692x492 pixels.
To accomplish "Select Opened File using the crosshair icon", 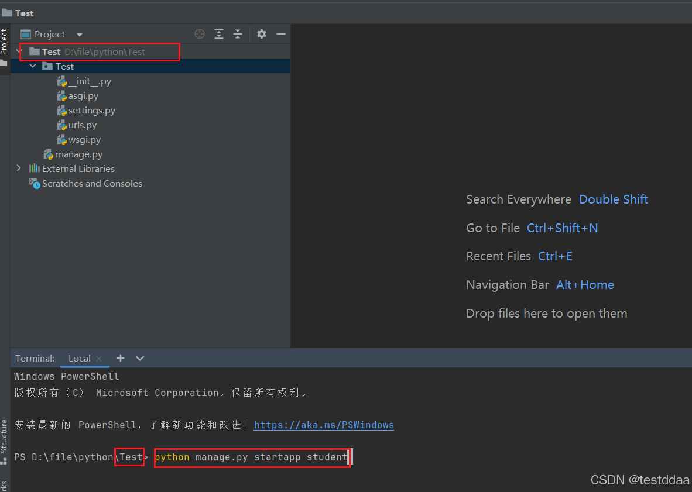I will coord(199,34).
